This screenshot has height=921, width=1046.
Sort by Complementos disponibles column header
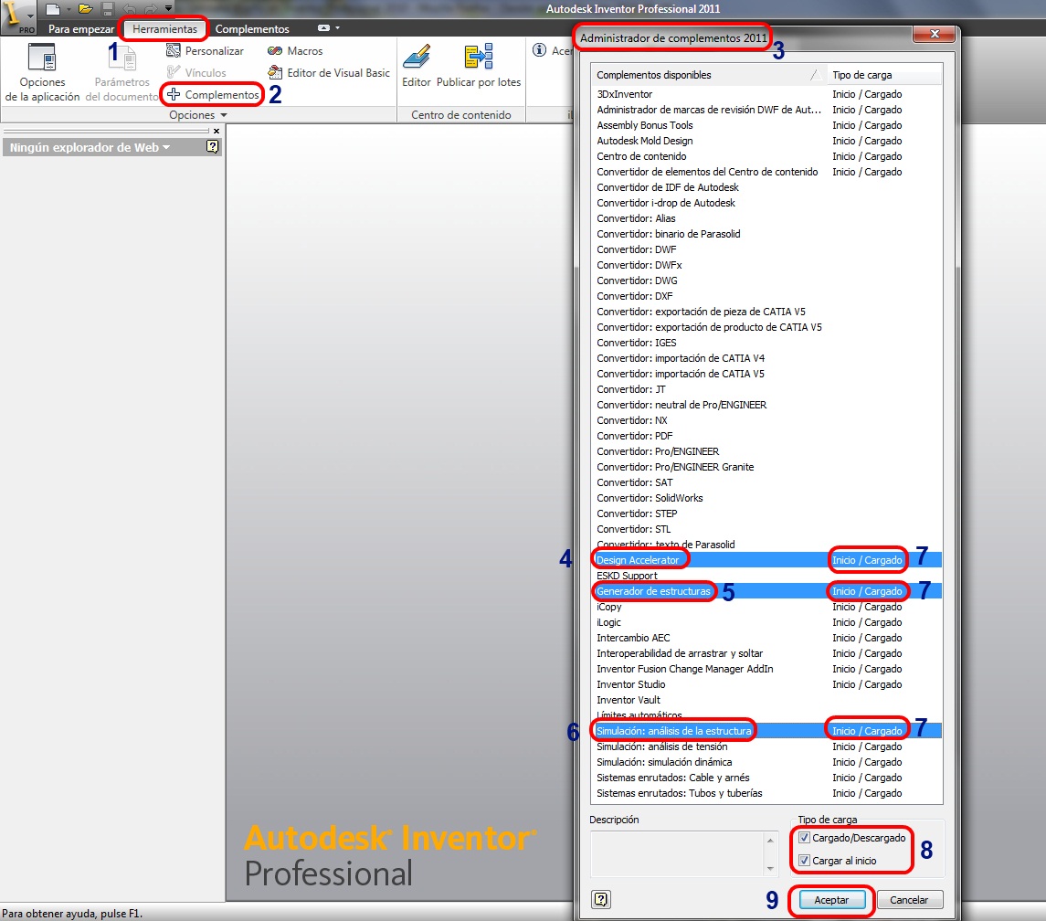(x=709, y=75)
